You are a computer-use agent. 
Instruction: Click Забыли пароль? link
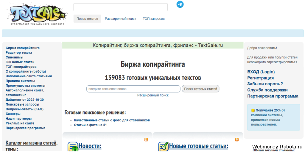265,84
